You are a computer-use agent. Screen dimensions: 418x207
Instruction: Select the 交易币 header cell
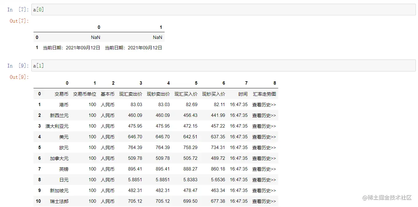point(61,94)
